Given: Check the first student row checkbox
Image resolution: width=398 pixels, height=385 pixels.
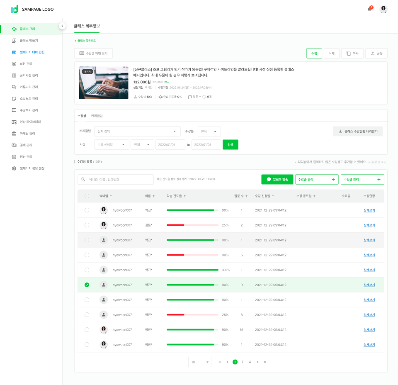Looking at the screenshot, I should (x=87, y=210).
